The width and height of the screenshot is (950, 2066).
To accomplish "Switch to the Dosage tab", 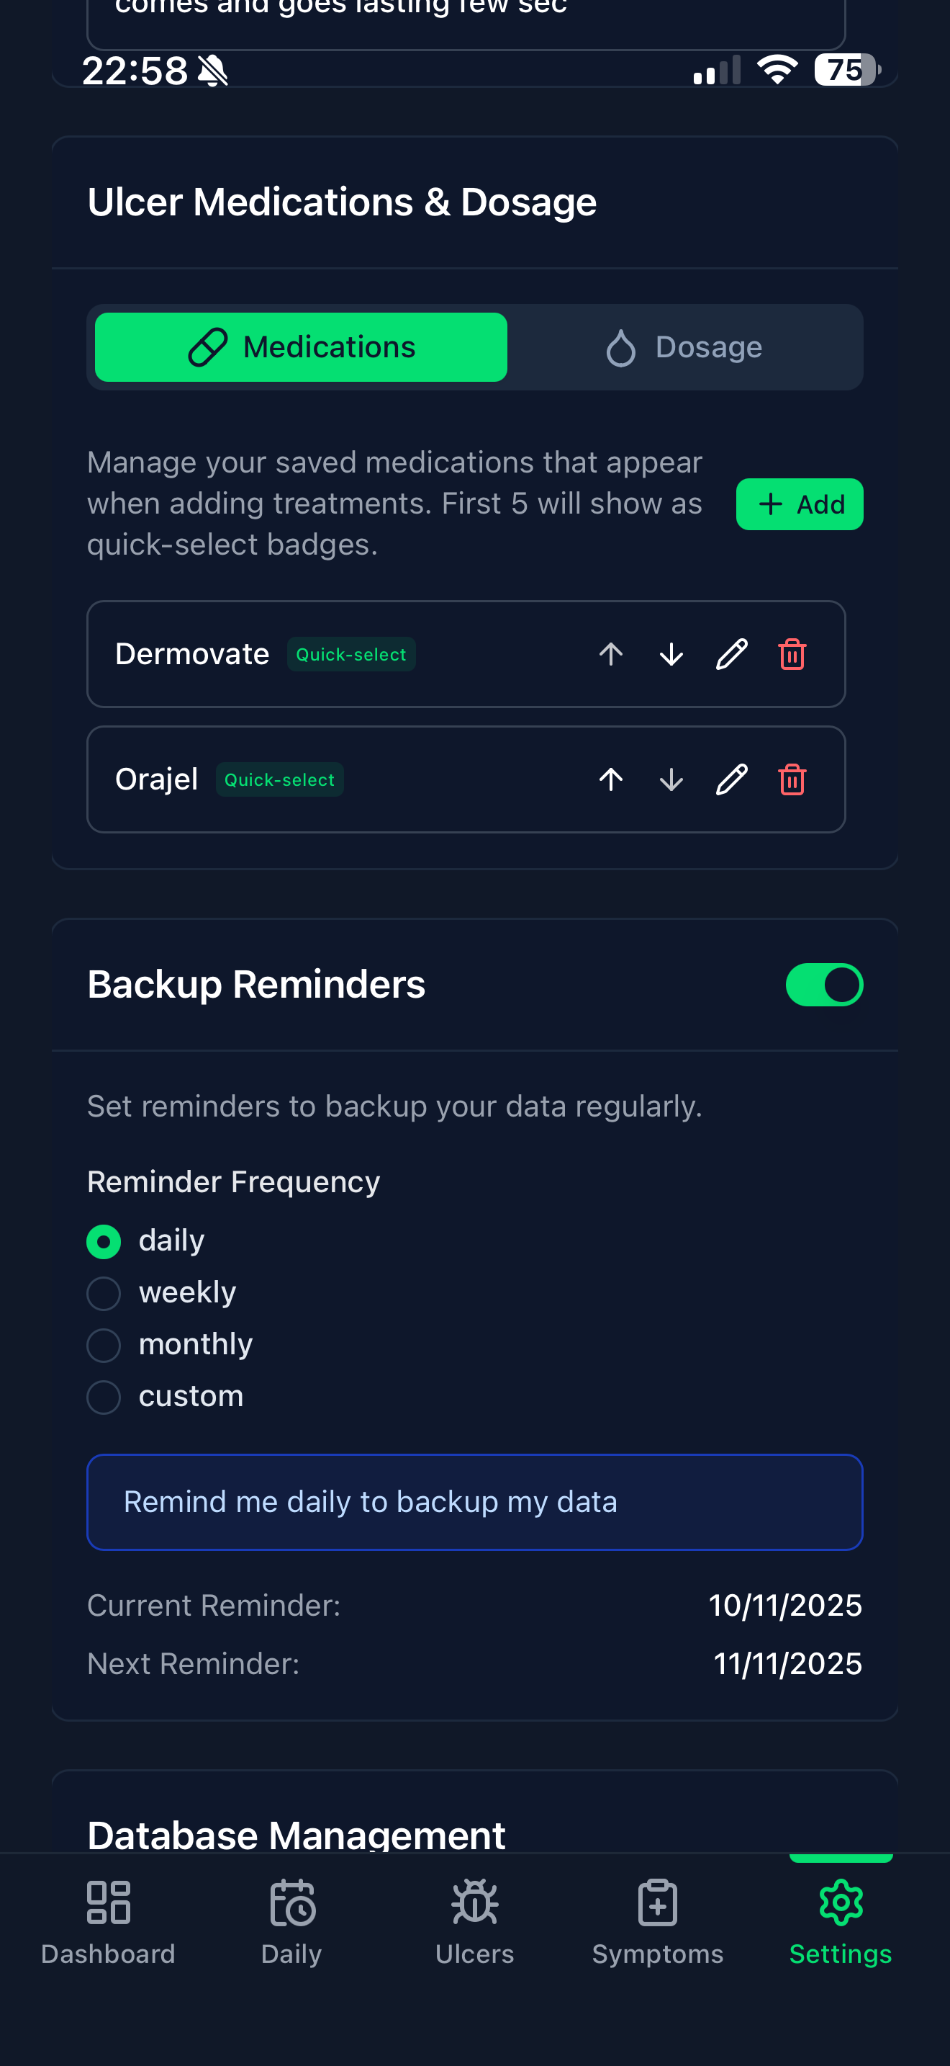I will [x=685, y=346].
